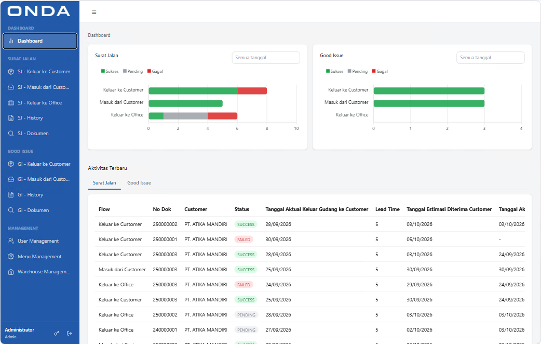Click SJ - Keluar ke Customer box icon

click(x=11, y=72)
